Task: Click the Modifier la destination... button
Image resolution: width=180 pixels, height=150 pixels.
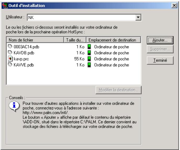Action: point(118,90)
